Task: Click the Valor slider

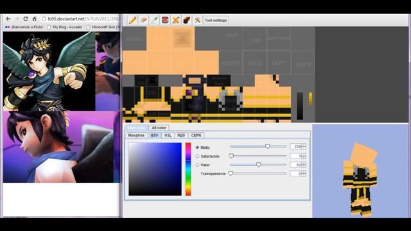Action: 258,165
